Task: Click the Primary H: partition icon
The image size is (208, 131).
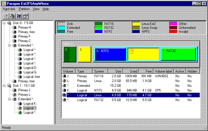Action: pos(15,27)
